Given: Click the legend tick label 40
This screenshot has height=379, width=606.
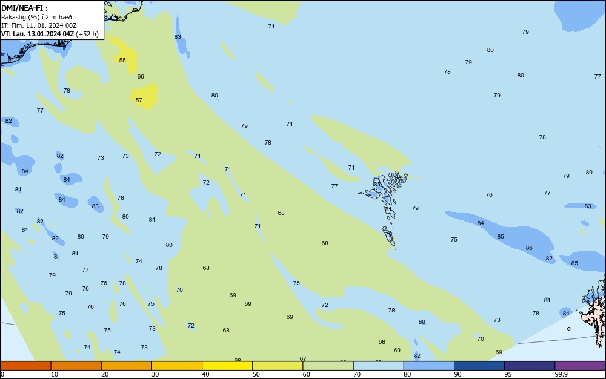Looking at the screenshot, I should tap(205, 374).
